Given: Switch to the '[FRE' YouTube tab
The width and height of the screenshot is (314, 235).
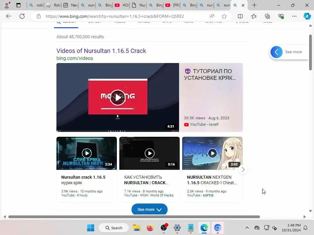Looking at the screenshot, I should click(x=173, y=5).
